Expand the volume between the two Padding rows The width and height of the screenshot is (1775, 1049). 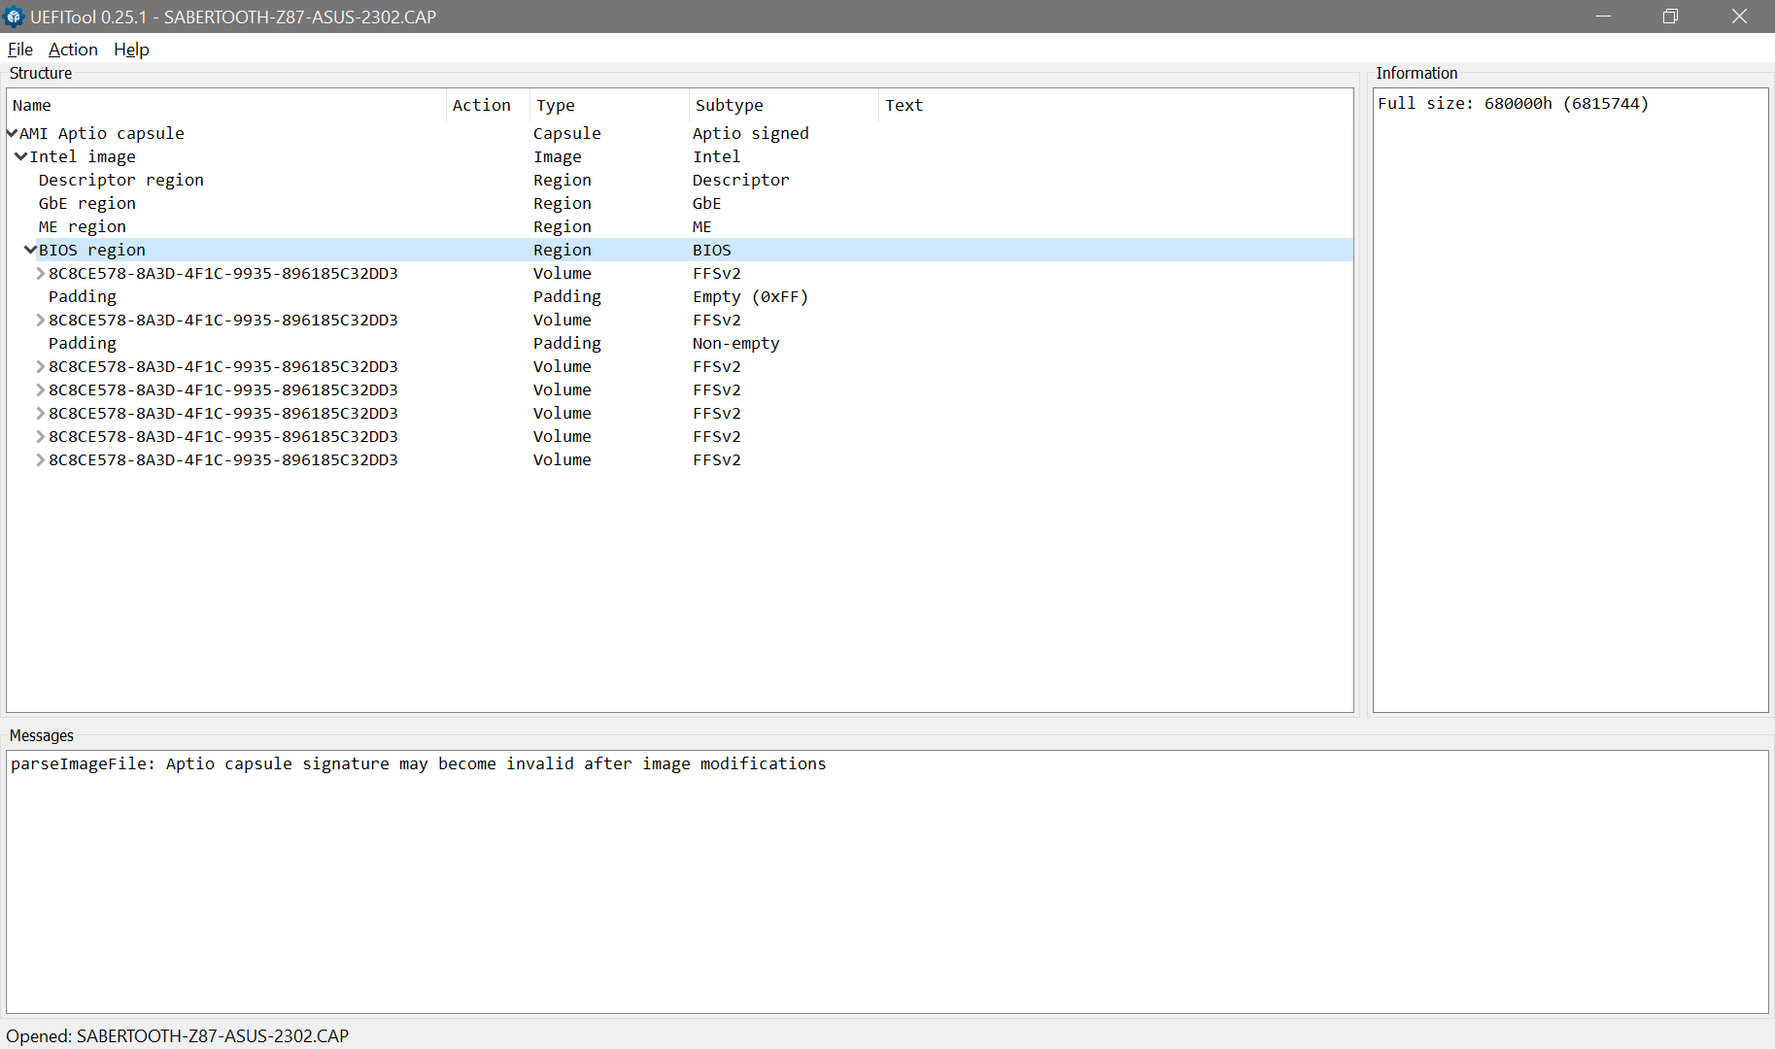(40, 320)
